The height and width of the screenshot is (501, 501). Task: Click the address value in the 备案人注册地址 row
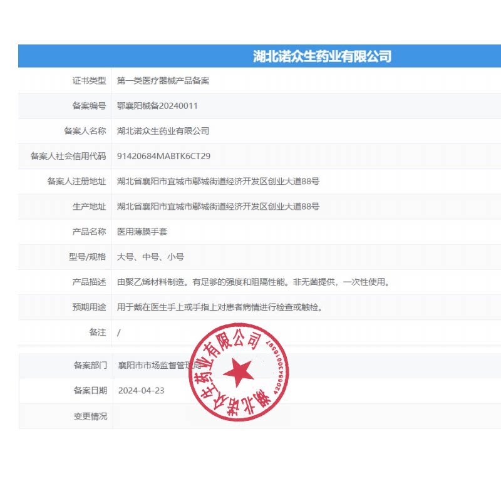click(218, 181)
